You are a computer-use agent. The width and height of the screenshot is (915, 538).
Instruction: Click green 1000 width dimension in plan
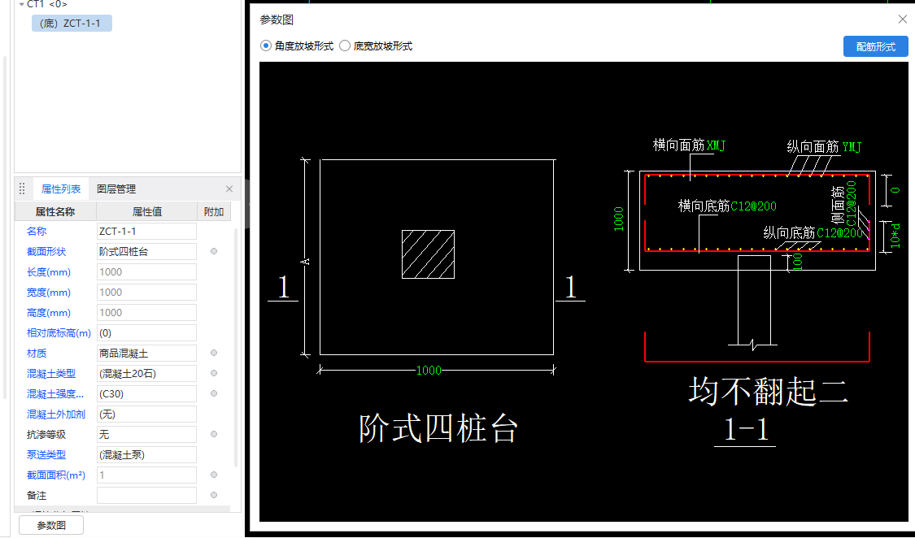429,370
